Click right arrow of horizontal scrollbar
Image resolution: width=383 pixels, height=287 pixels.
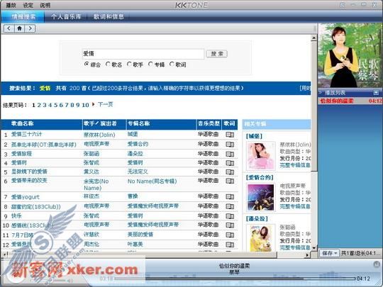[x=307, y=255]
